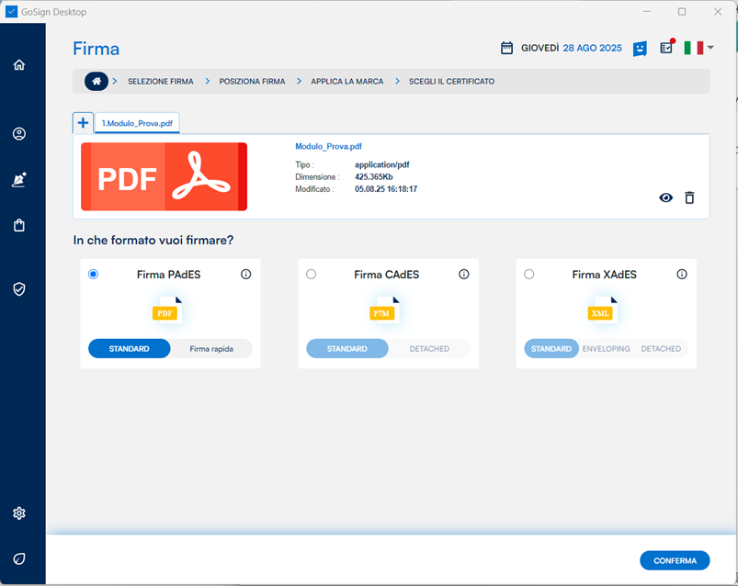The height and width of the screenshot is (586, 738).
Task: Click the plus button to add a document
Action: [83, 123]
